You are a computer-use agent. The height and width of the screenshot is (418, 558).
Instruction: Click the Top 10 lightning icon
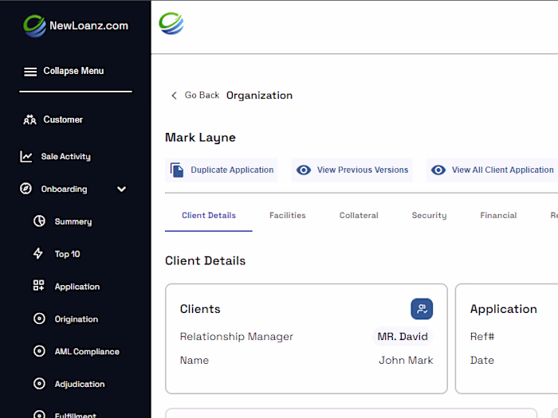[x=38, y=254]
